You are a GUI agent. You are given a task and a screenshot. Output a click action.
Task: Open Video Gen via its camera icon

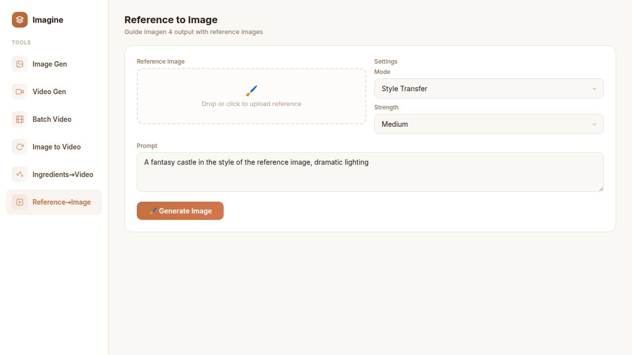coord(19,91)
